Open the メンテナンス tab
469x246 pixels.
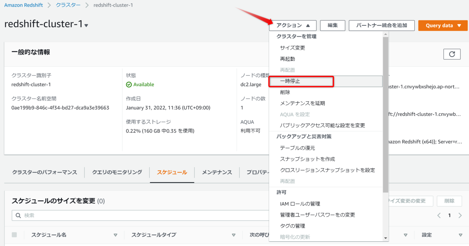click(217, 172)
